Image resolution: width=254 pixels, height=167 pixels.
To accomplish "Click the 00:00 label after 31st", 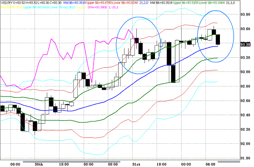I will click(x=186, y=164).
